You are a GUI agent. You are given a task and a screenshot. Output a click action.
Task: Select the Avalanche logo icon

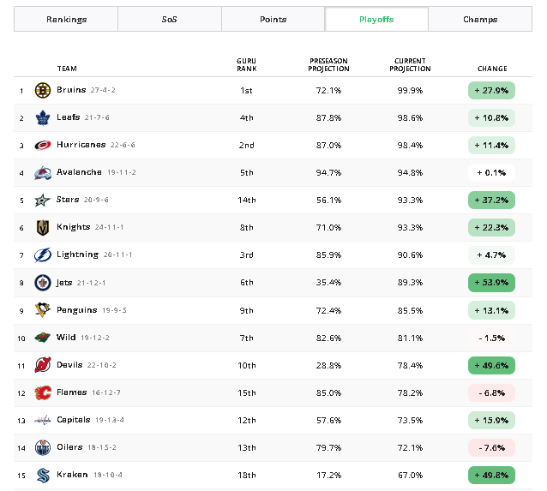pos(43,172)
